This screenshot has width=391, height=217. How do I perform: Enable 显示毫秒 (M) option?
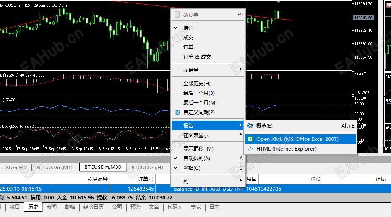[209, 149]
